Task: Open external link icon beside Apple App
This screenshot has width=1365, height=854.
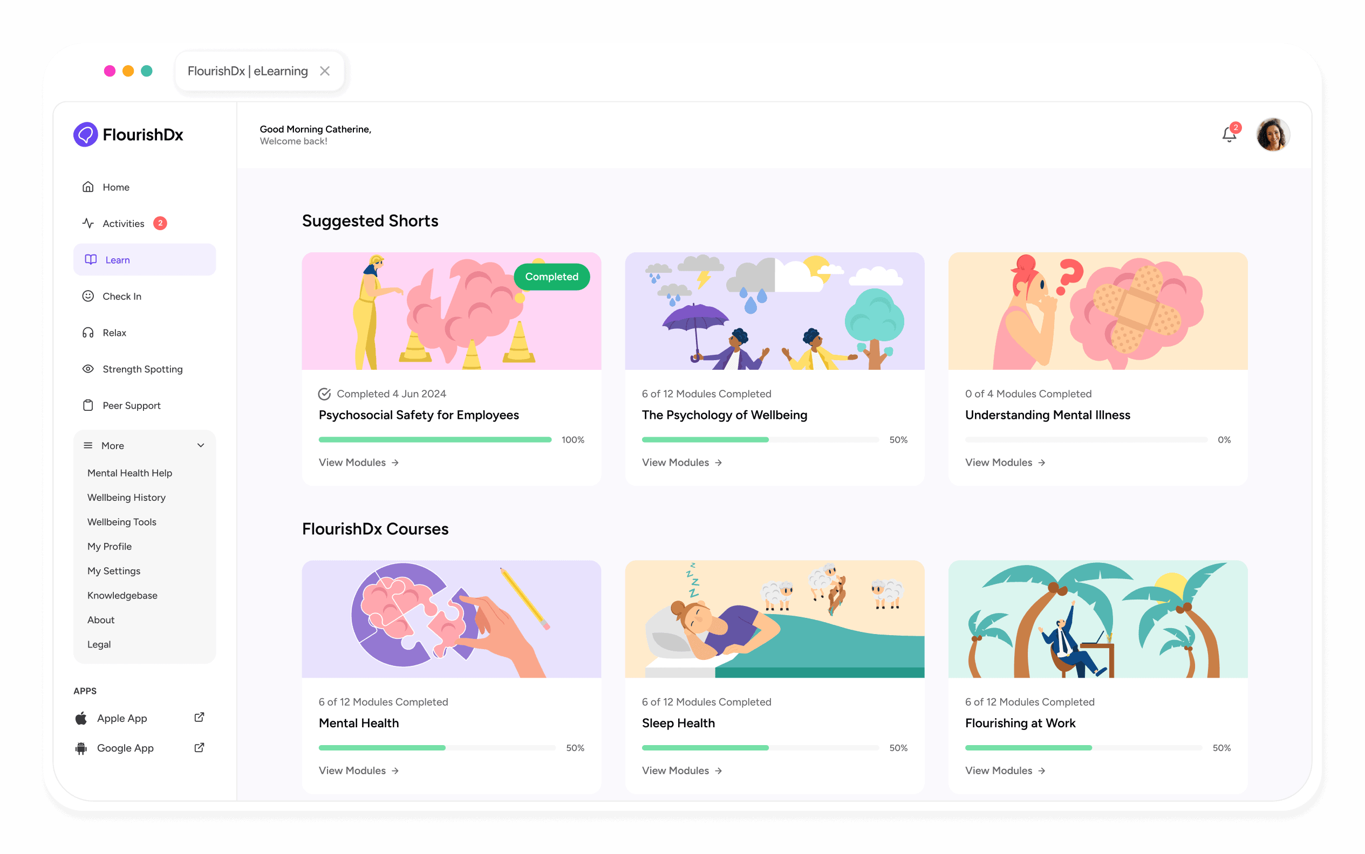Action: point(199,717)
